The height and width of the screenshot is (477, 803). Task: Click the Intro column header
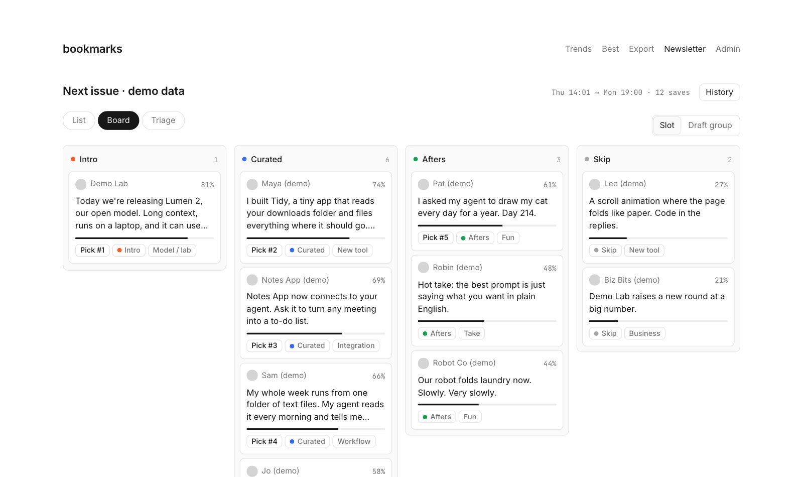click(145, 159)
